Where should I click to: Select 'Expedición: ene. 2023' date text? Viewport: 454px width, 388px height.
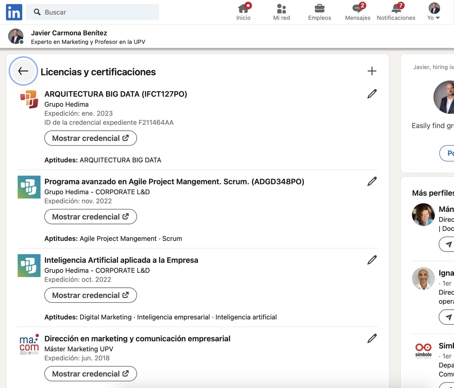click(x=78, y=113)
